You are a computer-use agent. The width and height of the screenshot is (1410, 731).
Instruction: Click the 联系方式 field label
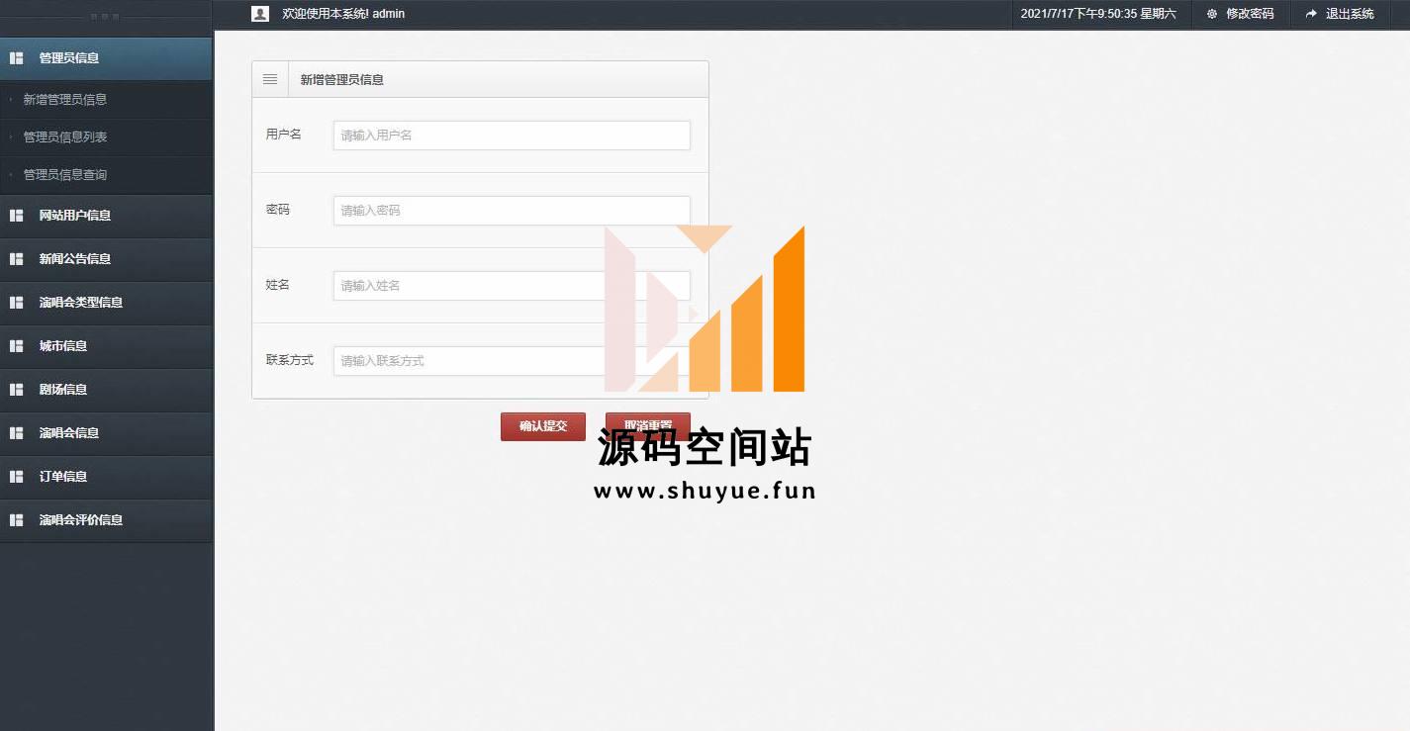290,360
